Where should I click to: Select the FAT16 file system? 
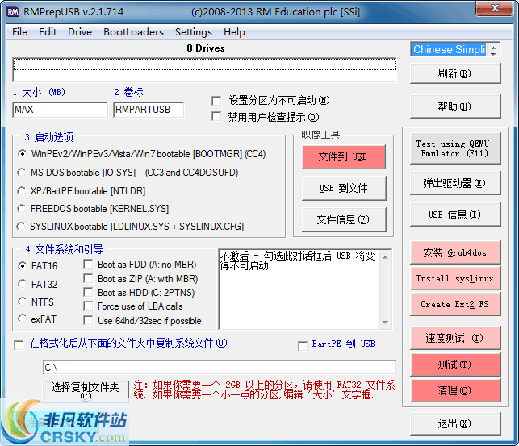coord(22,266)
